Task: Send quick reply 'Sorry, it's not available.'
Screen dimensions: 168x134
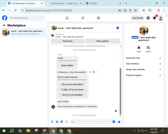Action: 72,95
